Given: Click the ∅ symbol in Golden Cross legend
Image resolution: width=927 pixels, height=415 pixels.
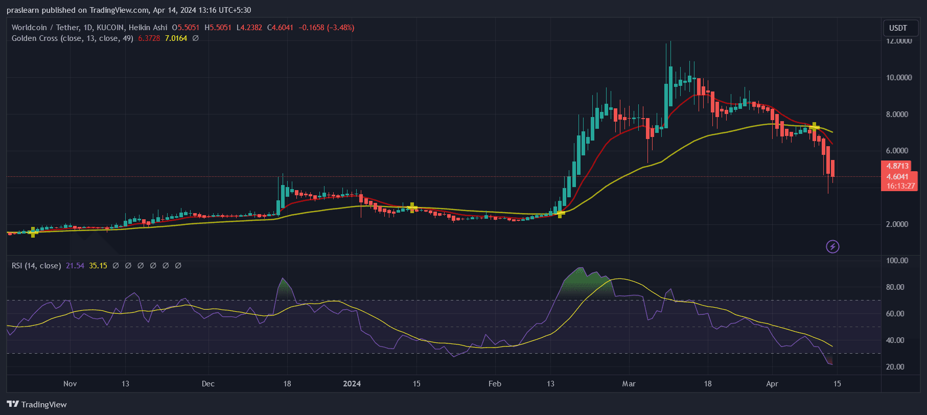Looking at the screenshot, I should tap(195, 38).
